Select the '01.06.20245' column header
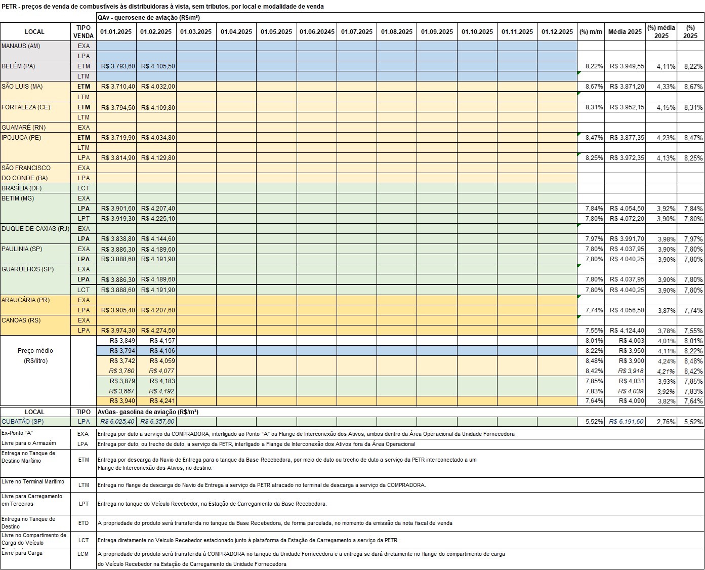 coord(317,32)
